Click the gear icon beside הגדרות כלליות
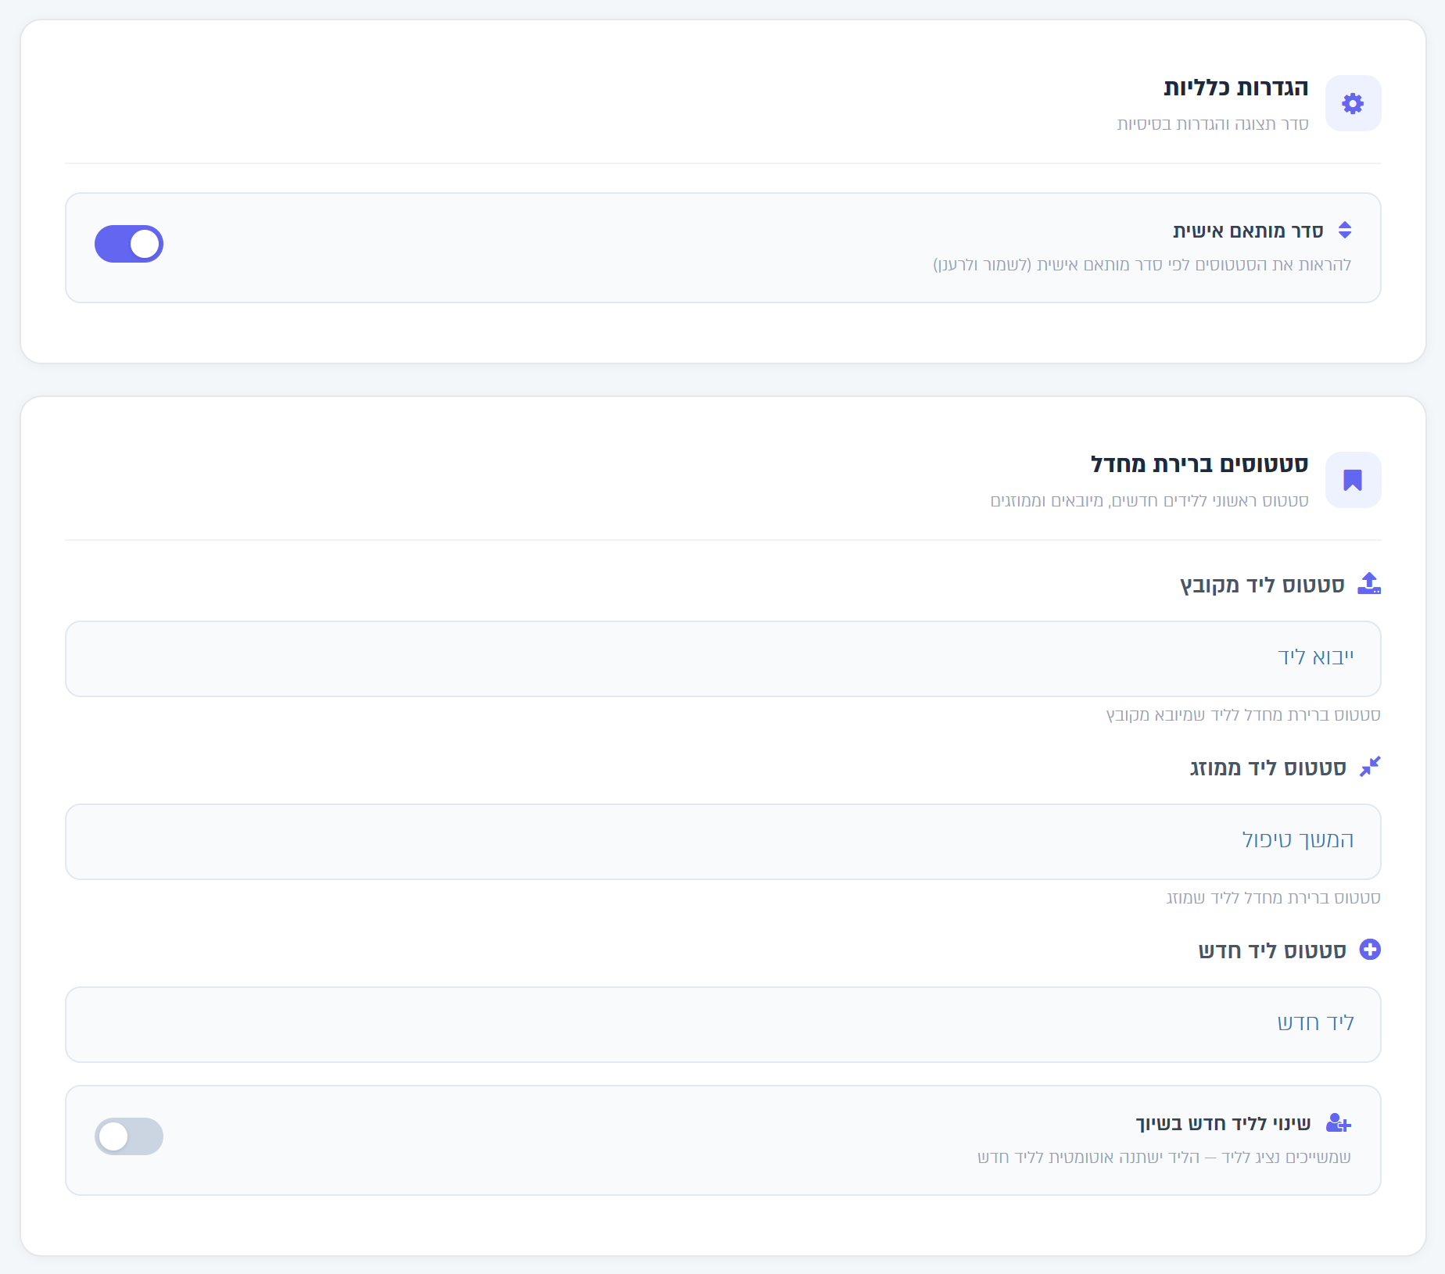1445x1274 pixels. point(1353,103)
